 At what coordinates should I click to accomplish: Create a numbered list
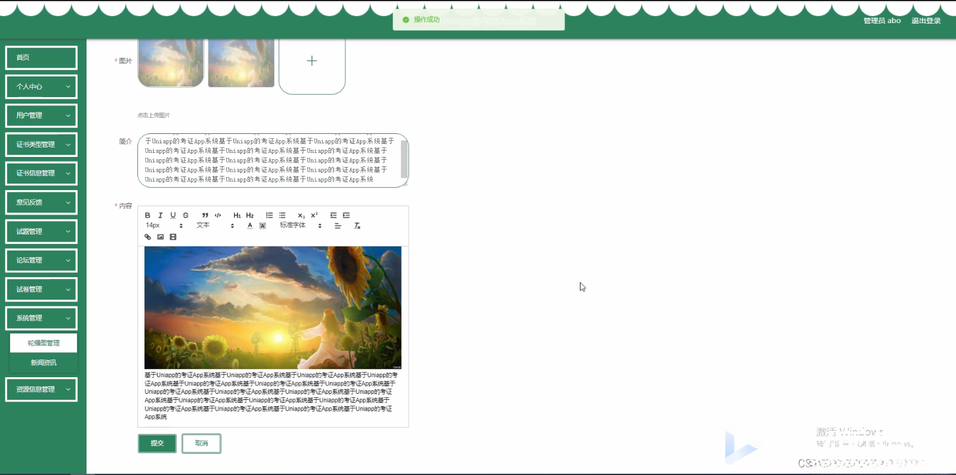[270, 216]
